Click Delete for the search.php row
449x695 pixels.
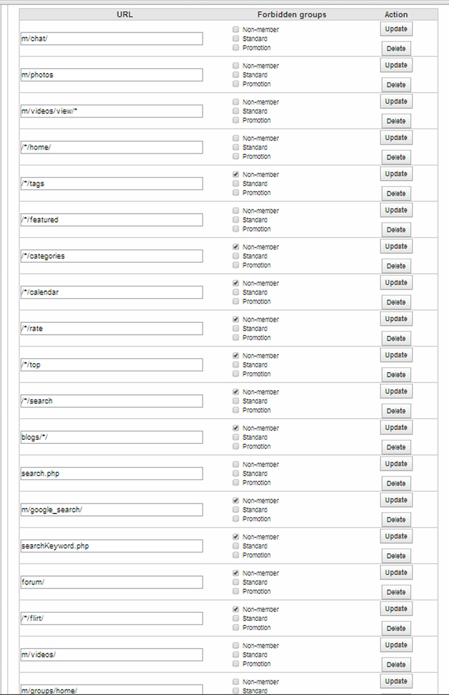coord(396,483)
